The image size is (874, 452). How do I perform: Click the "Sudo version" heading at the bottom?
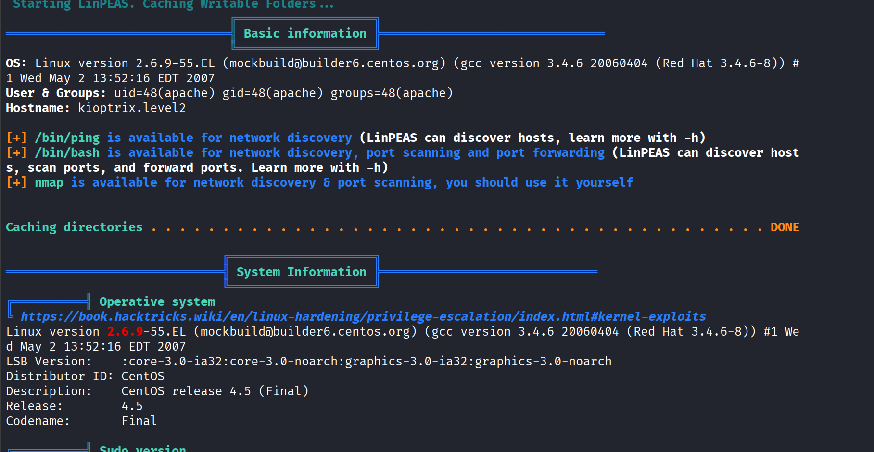[x=142, y=448]
